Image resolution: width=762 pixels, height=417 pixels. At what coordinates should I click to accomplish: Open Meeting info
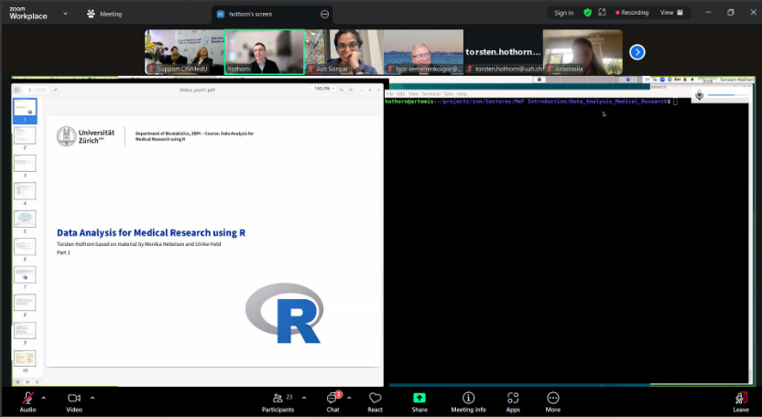[468, 401]
